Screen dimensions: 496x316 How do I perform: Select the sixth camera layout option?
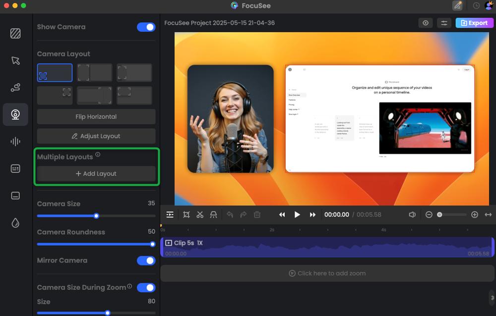[134, 96]
